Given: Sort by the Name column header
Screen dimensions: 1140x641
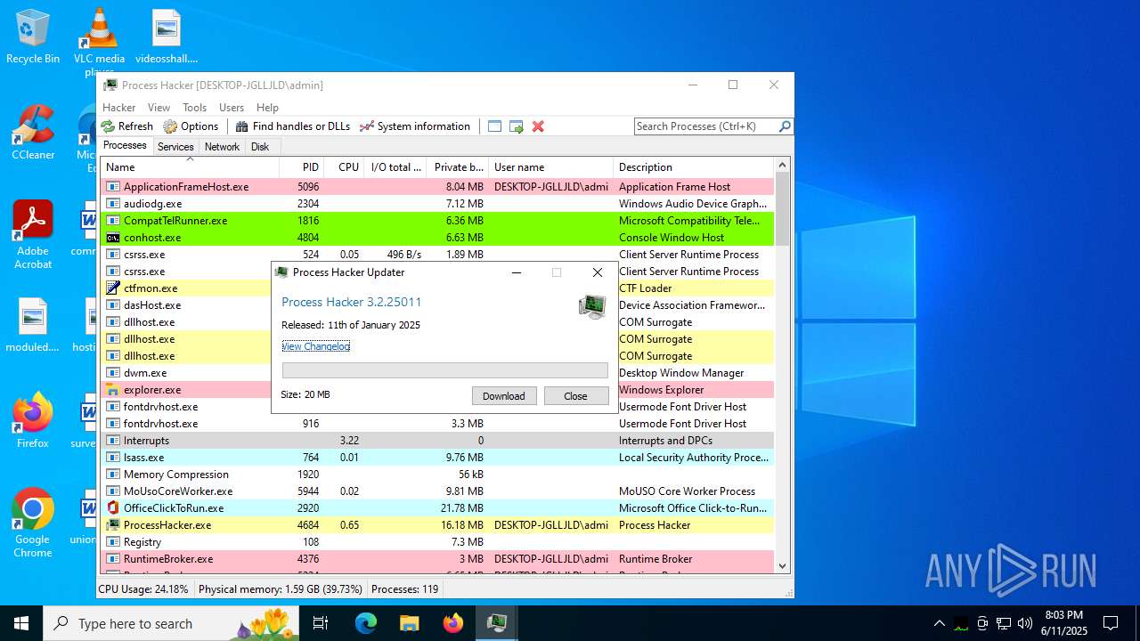Looking at the screenshot, I should coord(190,167).
